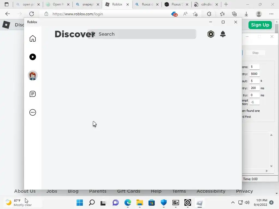
Task: View site information lock icon
Action: (46, 14)
